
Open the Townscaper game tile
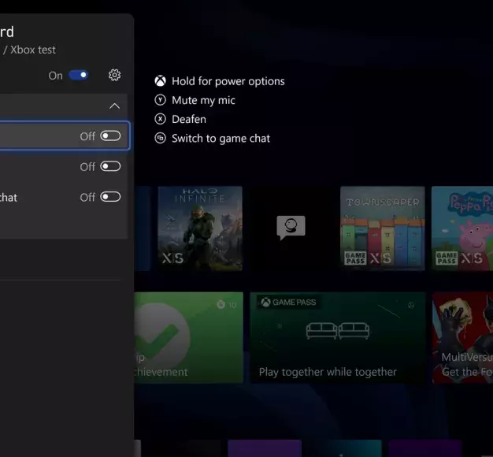click(382, 228)
